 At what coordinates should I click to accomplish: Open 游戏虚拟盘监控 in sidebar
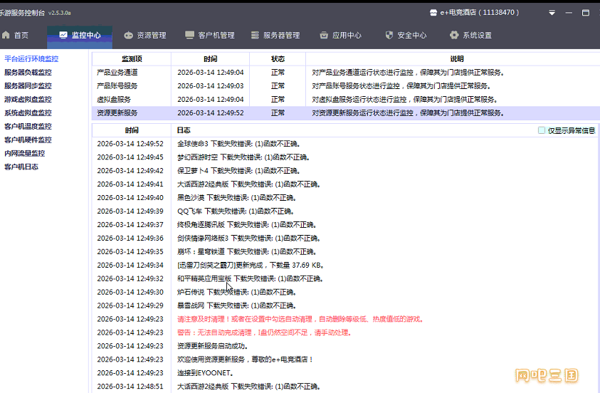tap(28, 100)
